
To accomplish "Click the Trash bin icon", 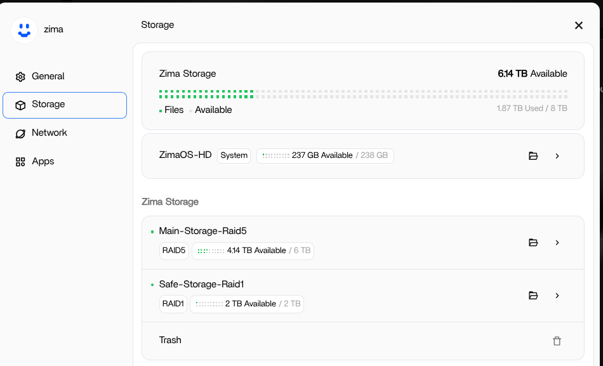I will coord(557,341).
